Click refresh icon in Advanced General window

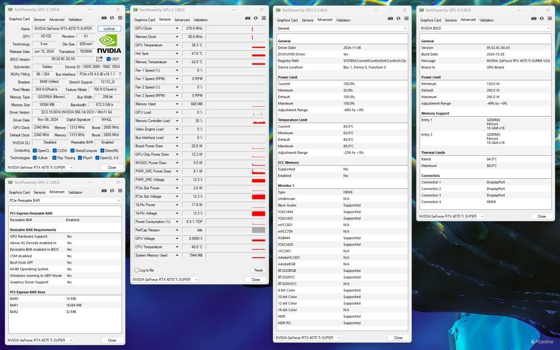(398, 19)
